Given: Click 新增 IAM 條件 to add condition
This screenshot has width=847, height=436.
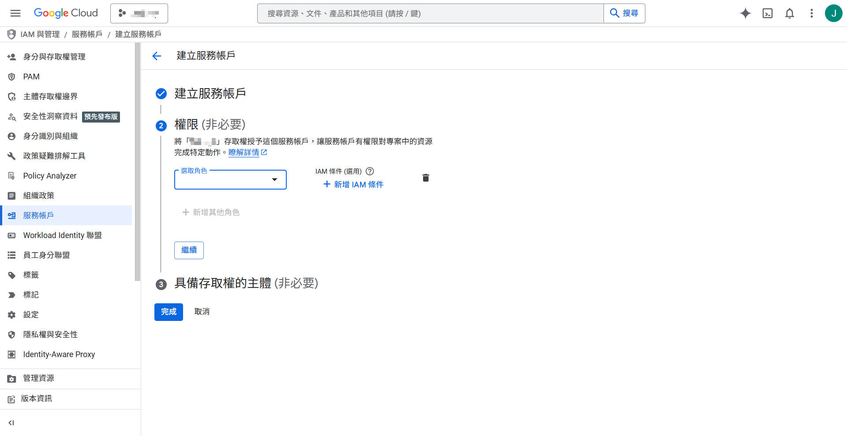Looking at the screenshot, I should click(353, 184).
